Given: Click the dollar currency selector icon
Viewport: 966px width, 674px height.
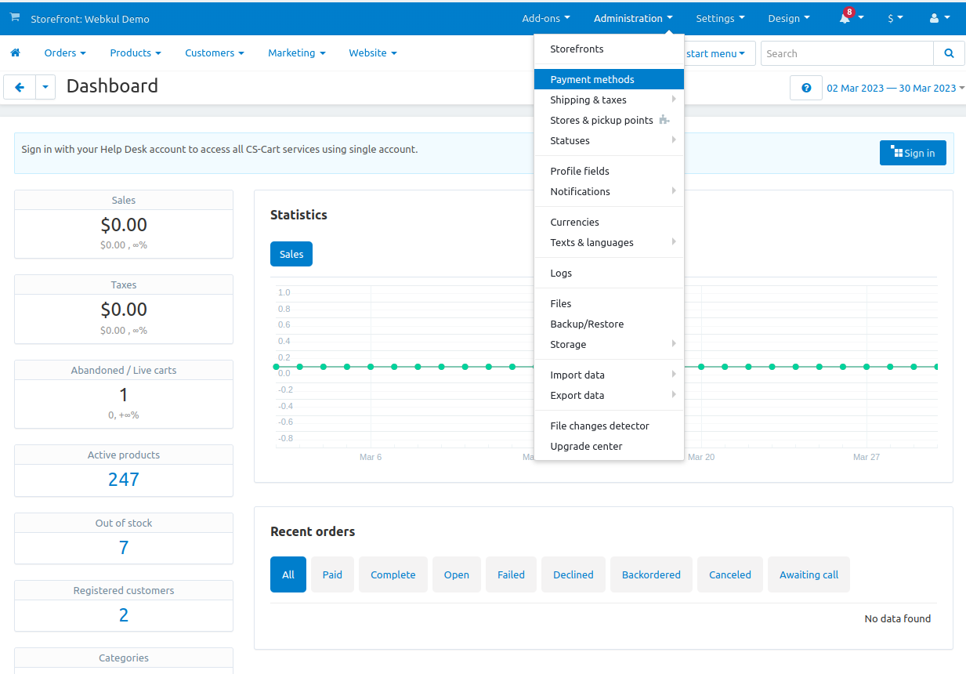Looking at the screenshot, I should (894, 18).
